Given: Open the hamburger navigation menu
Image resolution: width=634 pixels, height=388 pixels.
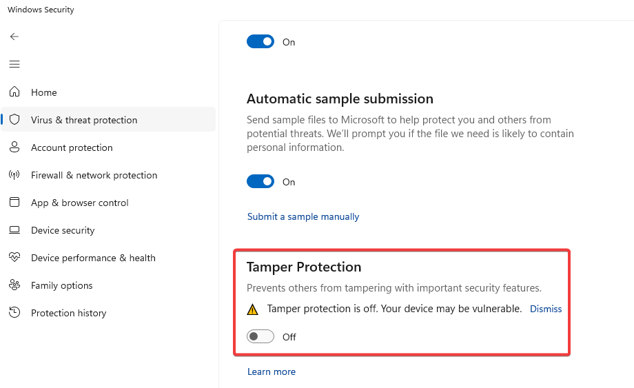Looking at the screenshot, I should [14, 64].
